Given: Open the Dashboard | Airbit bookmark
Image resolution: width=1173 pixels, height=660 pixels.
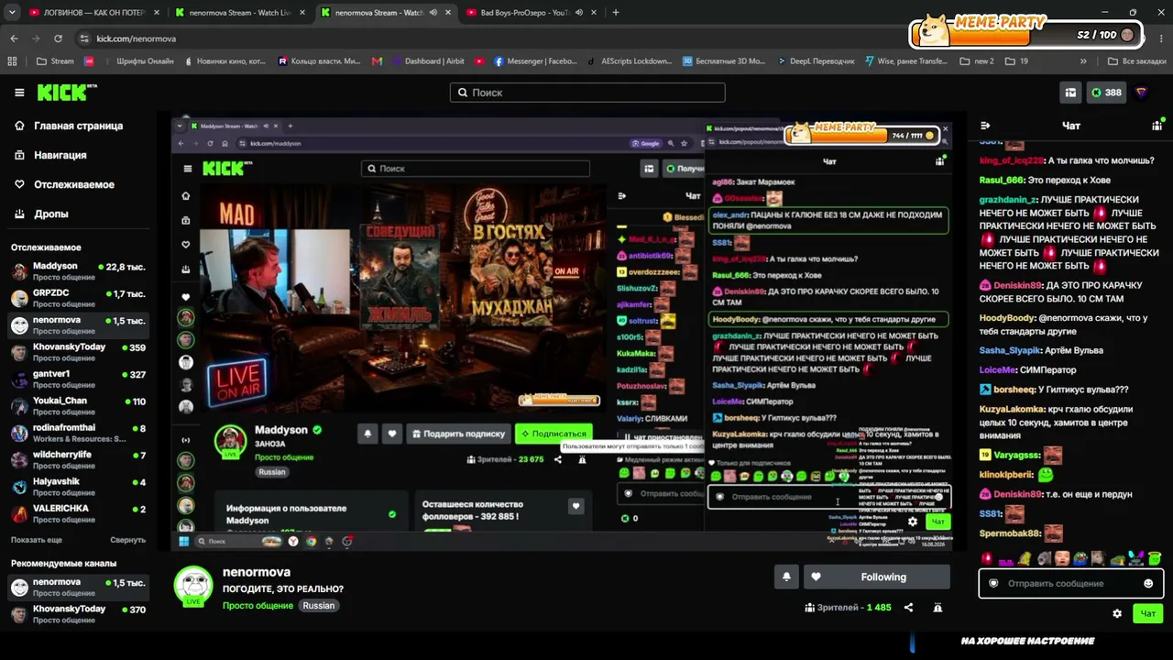Looking at the screenshot, I should tap(427, 61).
